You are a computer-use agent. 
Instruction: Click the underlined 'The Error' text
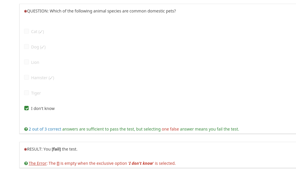(38, 163)
